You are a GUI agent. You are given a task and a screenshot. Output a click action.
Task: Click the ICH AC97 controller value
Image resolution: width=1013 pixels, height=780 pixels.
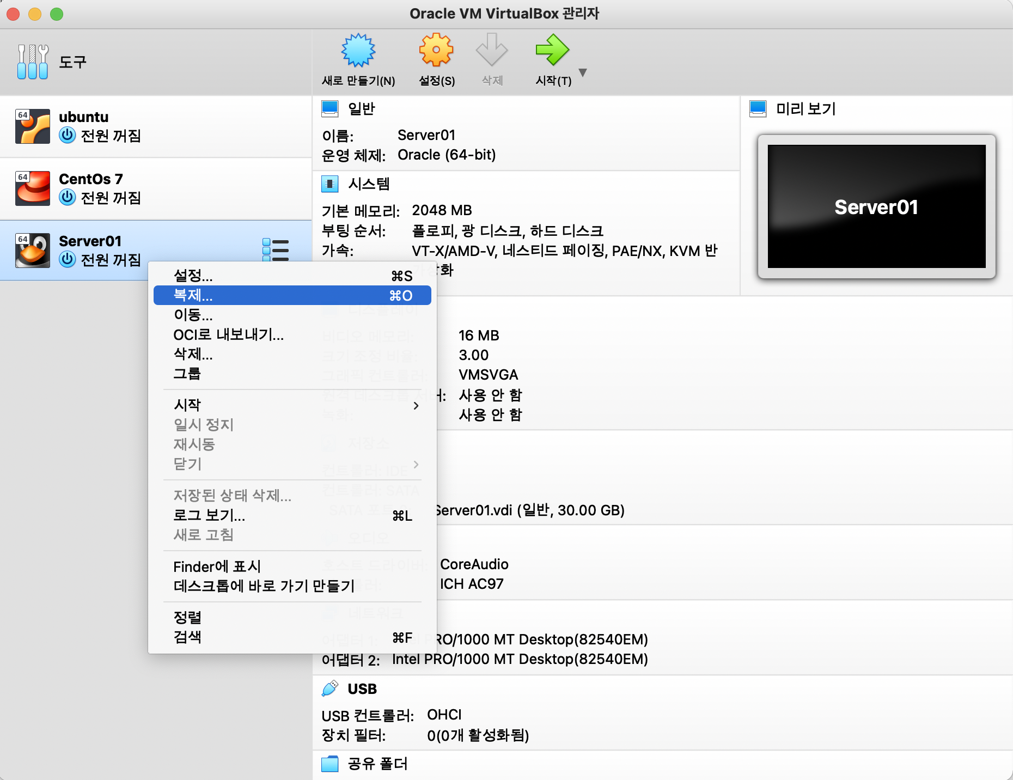(472, 584)
